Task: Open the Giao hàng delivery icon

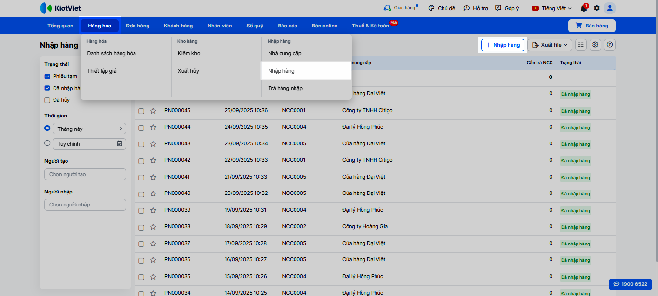Action: click(387, 8)
